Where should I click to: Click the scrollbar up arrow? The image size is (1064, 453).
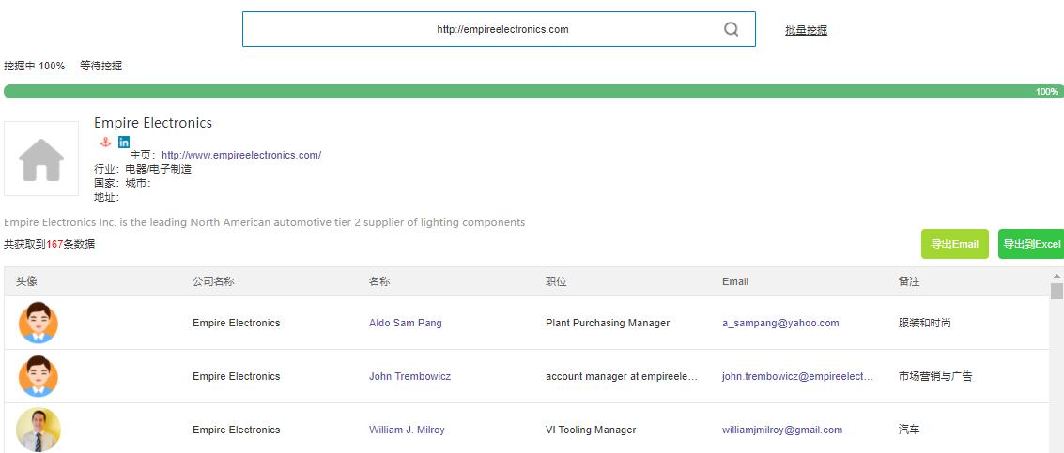point(1056,276)
